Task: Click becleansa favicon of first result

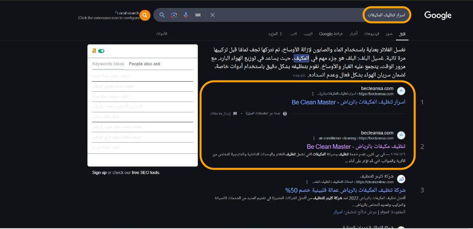Action: tap(401, 91)
